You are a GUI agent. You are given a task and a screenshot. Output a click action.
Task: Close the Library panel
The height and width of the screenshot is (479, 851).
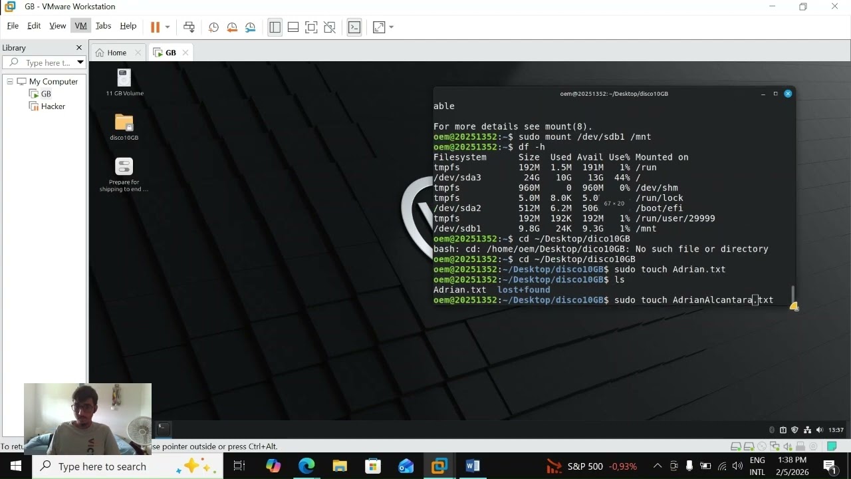coord(79,48)
